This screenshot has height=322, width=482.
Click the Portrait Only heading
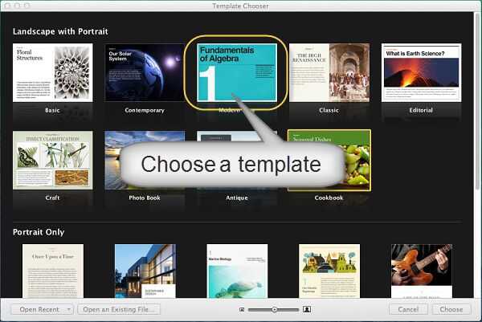pyautogui.click(x=39, y=232)
